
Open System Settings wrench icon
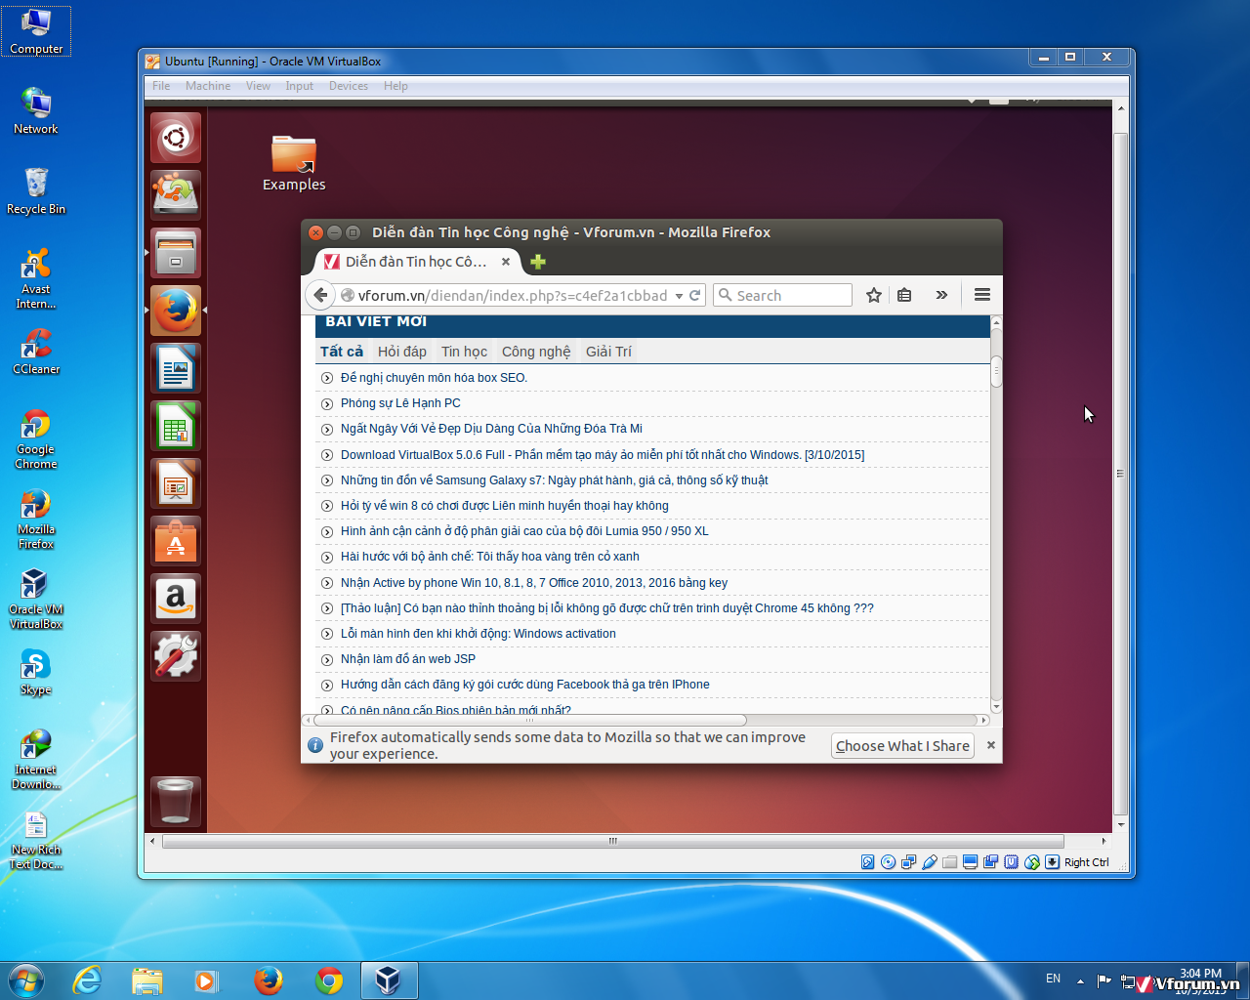tap(176, 656)
